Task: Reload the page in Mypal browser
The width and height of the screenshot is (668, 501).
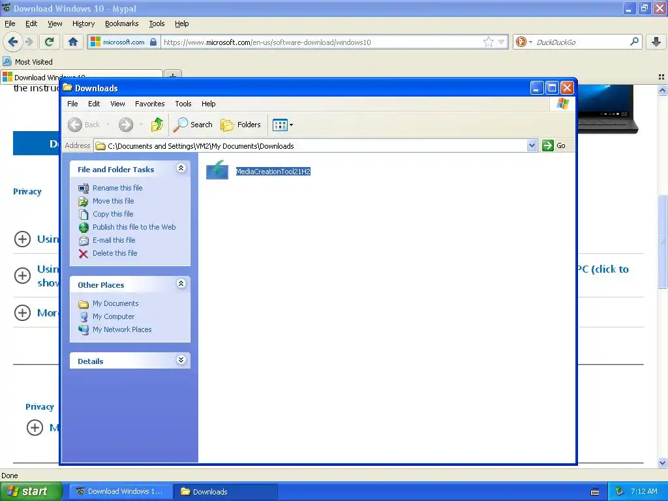Action: 50,42
